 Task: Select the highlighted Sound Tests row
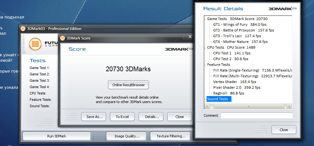(x=219, y=99)
